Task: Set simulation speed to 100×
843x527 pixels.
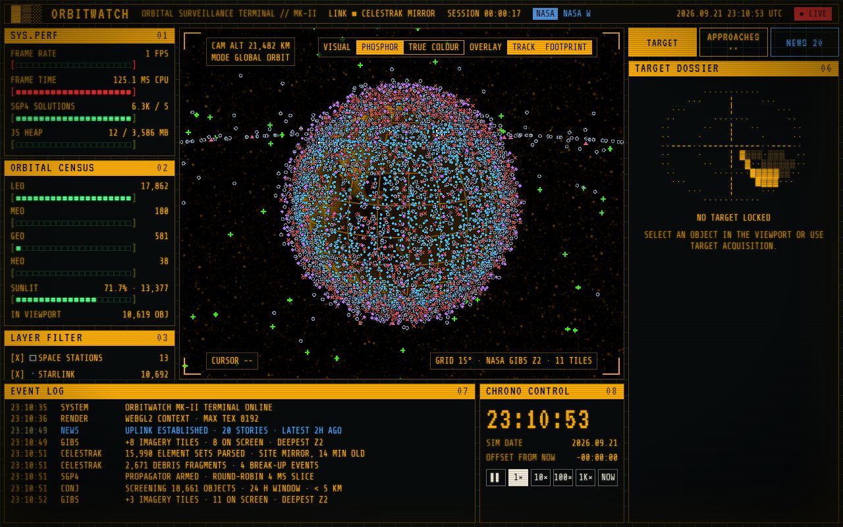Action: coord(563,478)
